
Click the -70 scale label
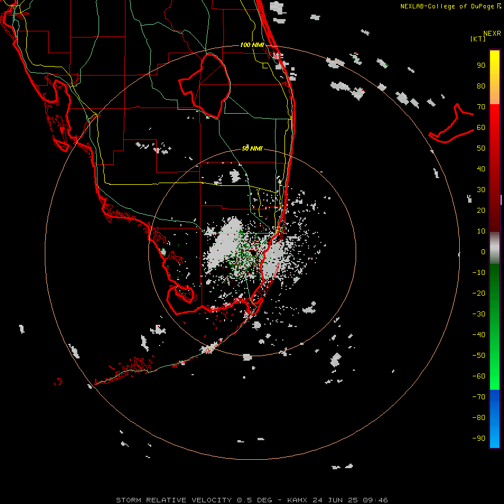479,397
